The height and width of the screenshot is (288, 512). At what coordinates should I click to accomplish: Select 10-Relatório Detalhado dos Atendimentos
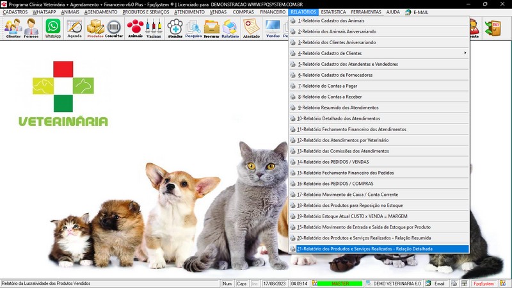tap(379, 118)
